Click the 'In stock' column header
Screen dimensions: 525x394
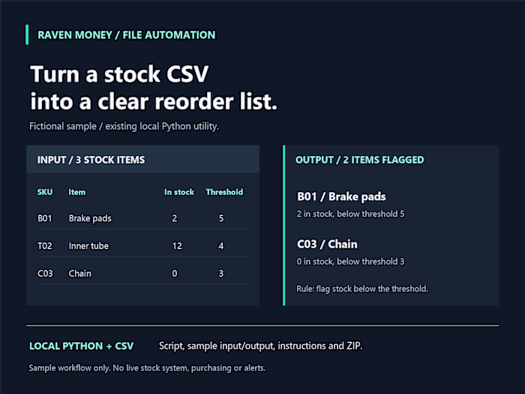coord(179,192)
